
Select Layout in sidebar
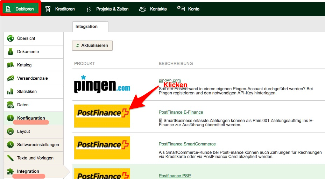pyautogui.click(x=34, y=131)
